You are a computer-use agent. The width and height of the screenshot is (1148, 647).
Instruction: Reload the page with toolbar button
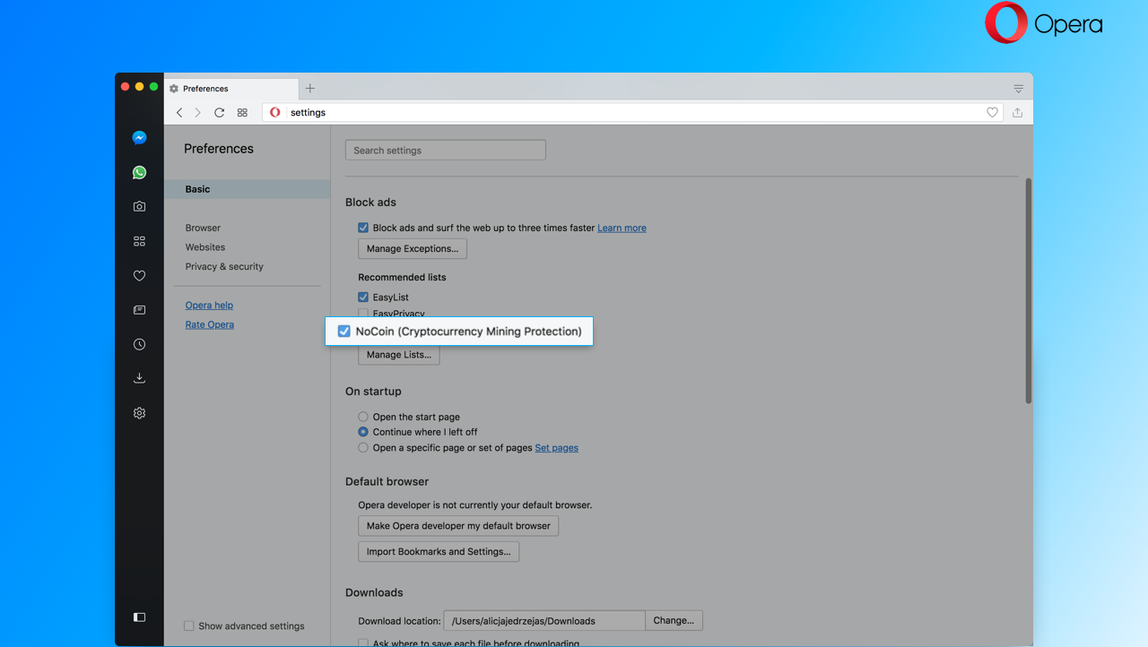click(x=219, y=113)
